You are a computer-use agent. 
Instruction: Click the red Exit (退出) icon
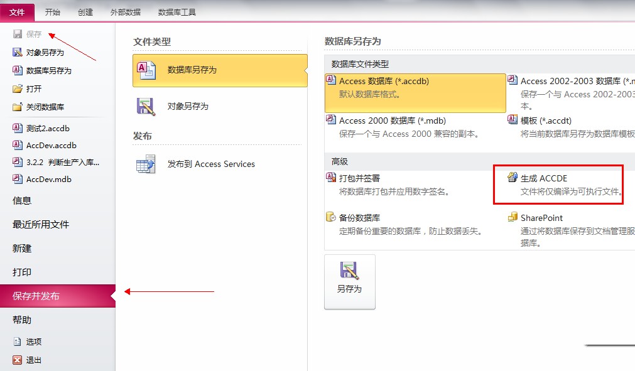tap(18, 360)
